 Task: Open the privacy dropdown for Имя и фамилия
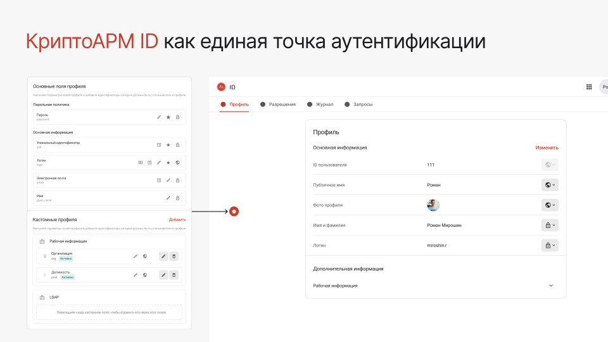(x=550, y=225)
